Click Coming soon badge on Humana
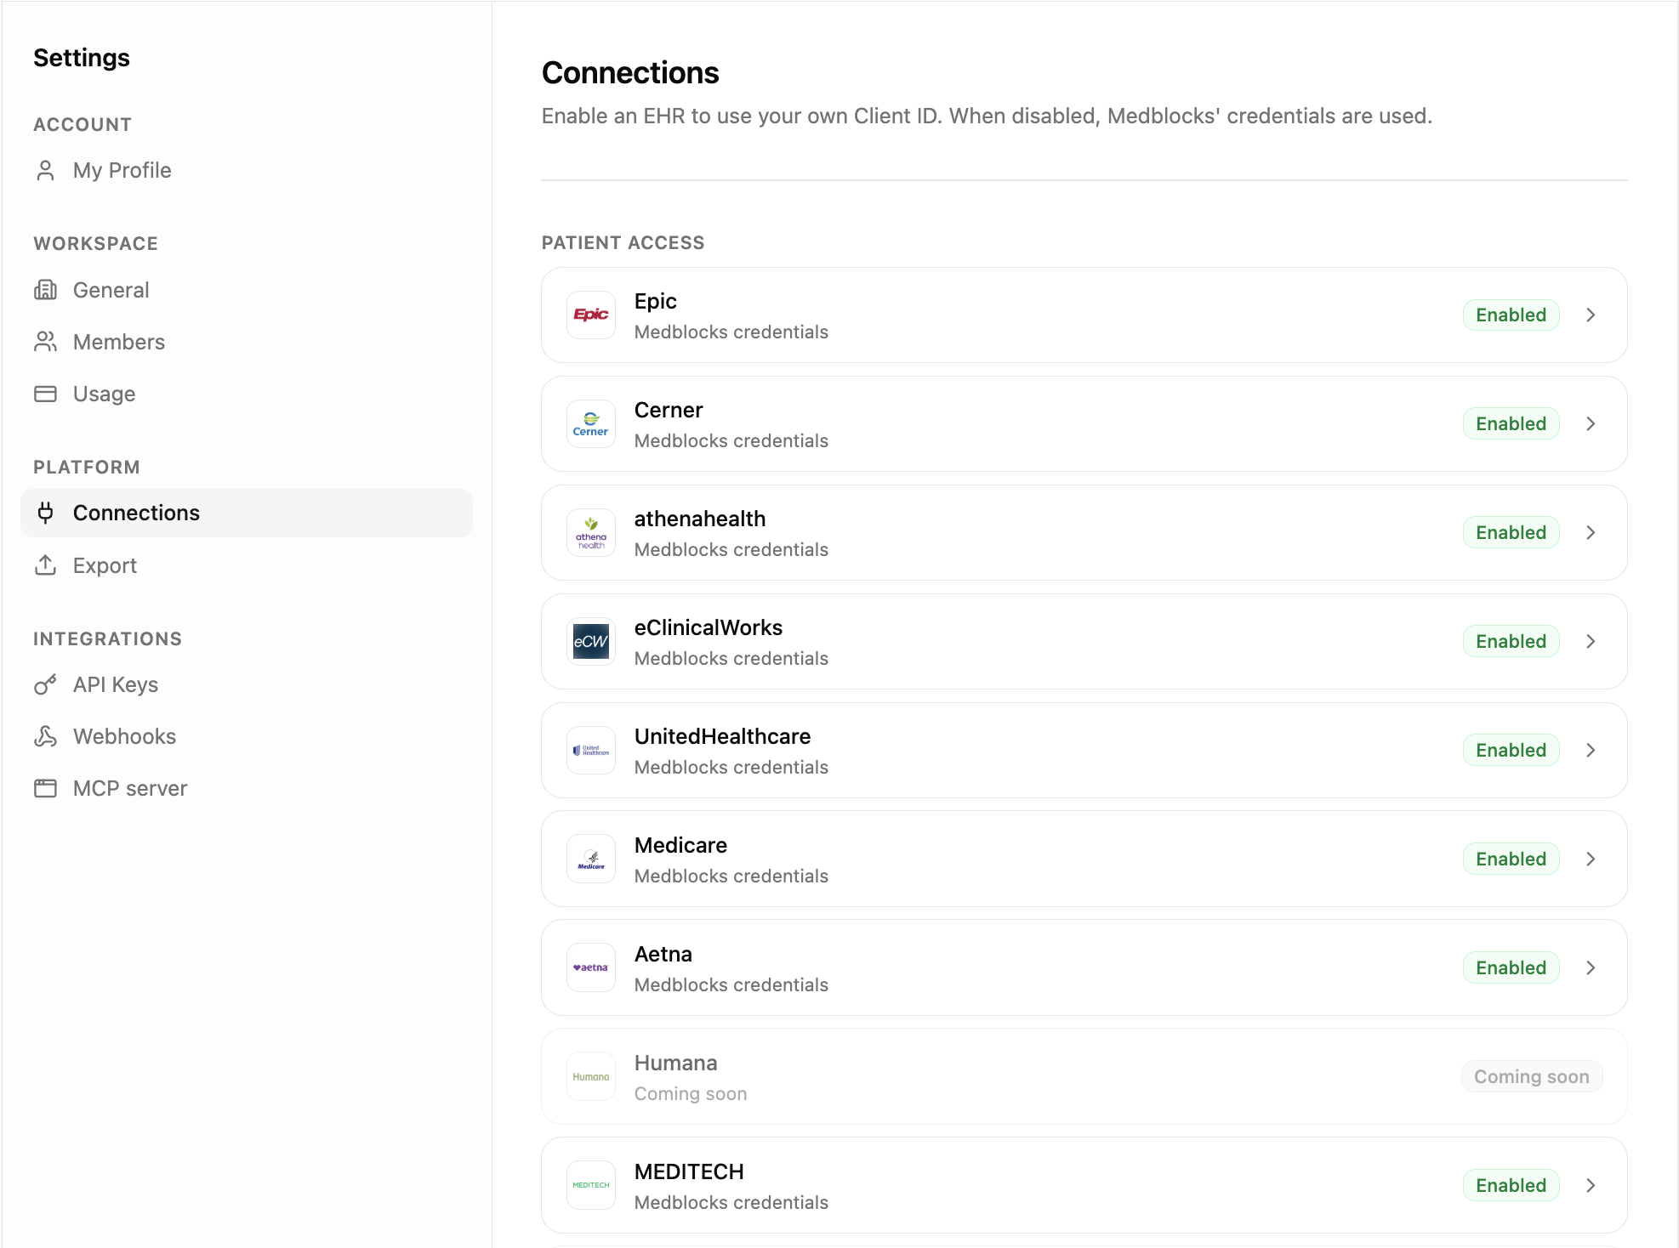This screenshot has width=1679, height=1248. [x=1532, y=1076]
